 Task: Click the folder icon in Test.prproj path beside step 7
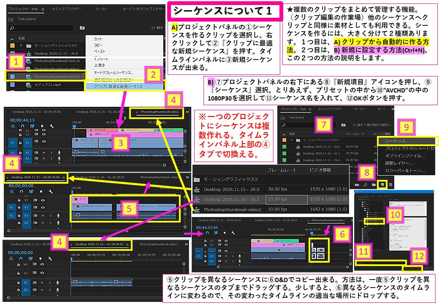[x=283, y=118]
